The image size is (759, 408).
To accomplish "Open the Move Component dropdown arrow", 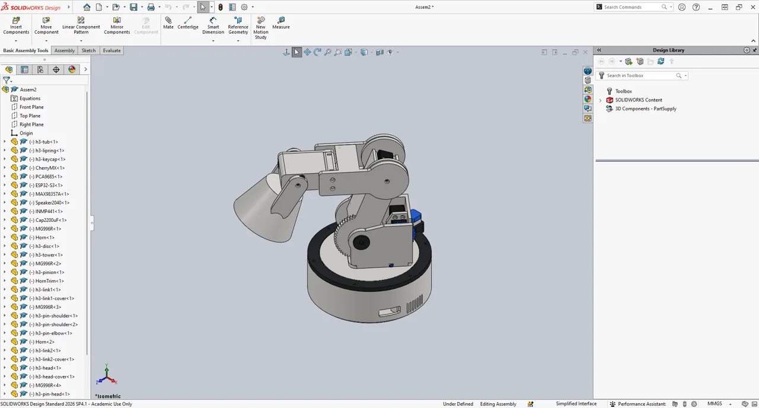I will point(46,40).
